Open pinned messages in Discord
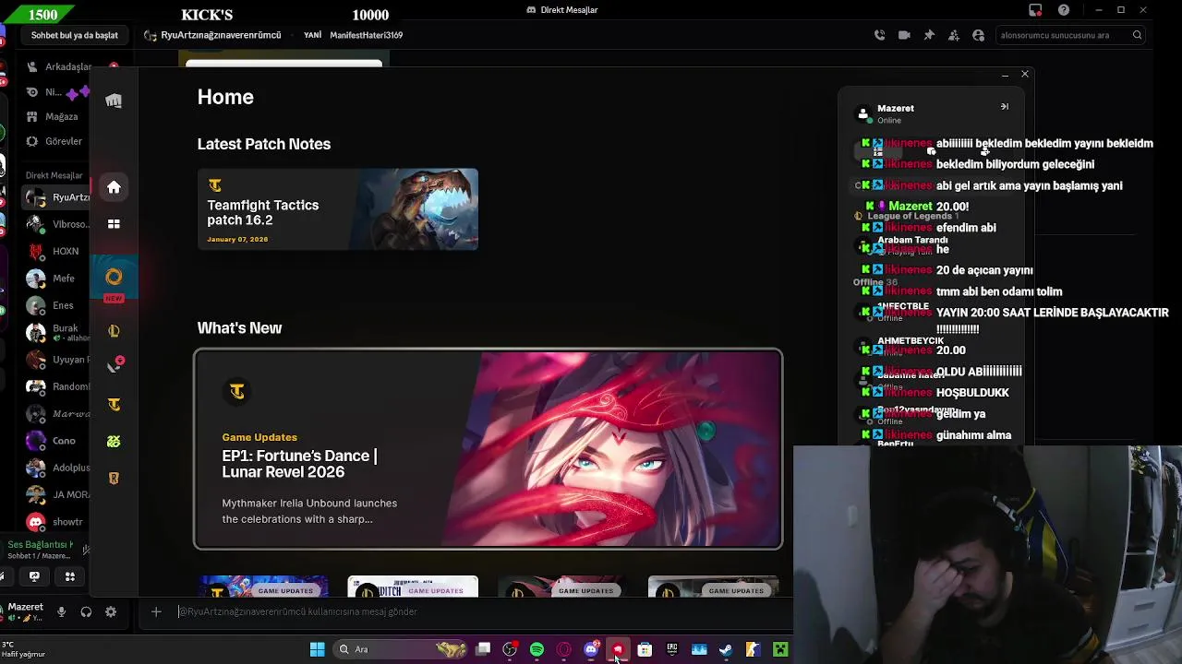1182x664 pixels. click(x=929, y=35)
